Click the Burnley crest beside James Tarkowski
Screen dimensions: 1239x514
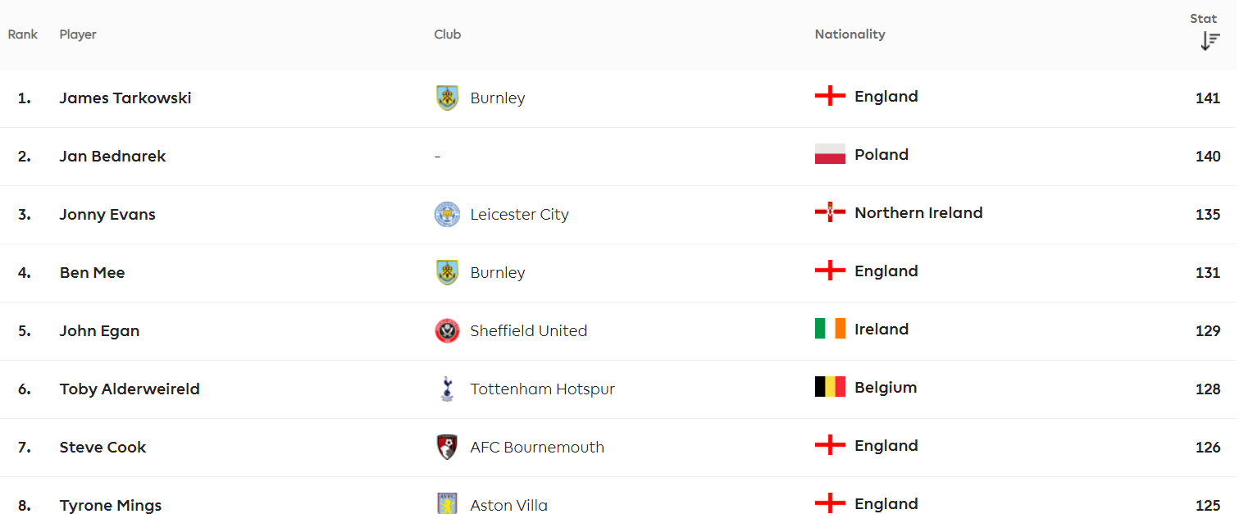[x=447, y=98]
